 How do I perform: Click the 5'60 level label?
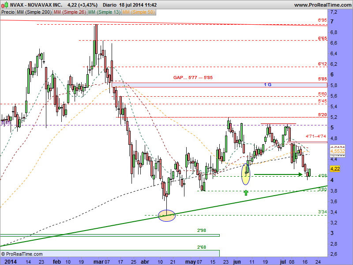pos(323,94)
